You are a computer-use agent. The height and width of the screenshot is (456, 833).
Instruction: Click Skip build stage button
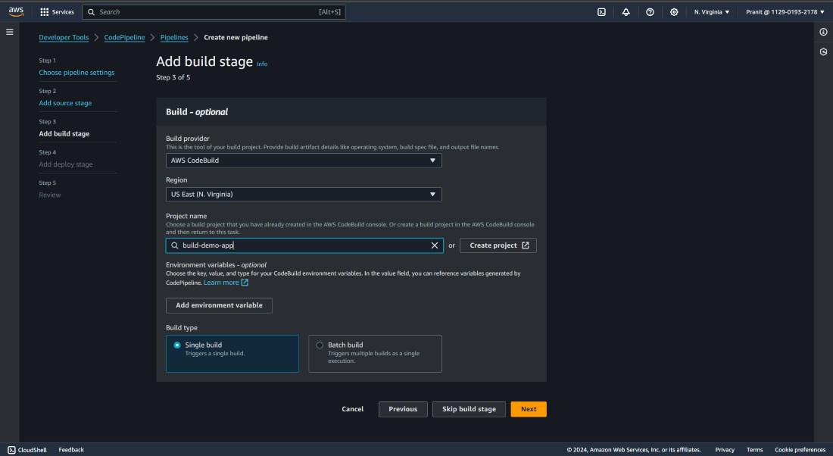469,409
